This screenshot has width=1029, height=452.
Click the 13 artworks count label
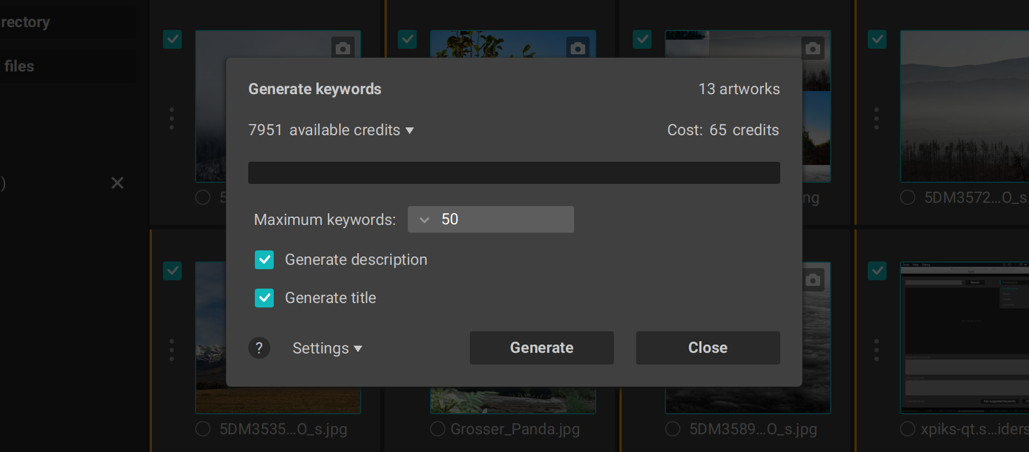point(739,89)
